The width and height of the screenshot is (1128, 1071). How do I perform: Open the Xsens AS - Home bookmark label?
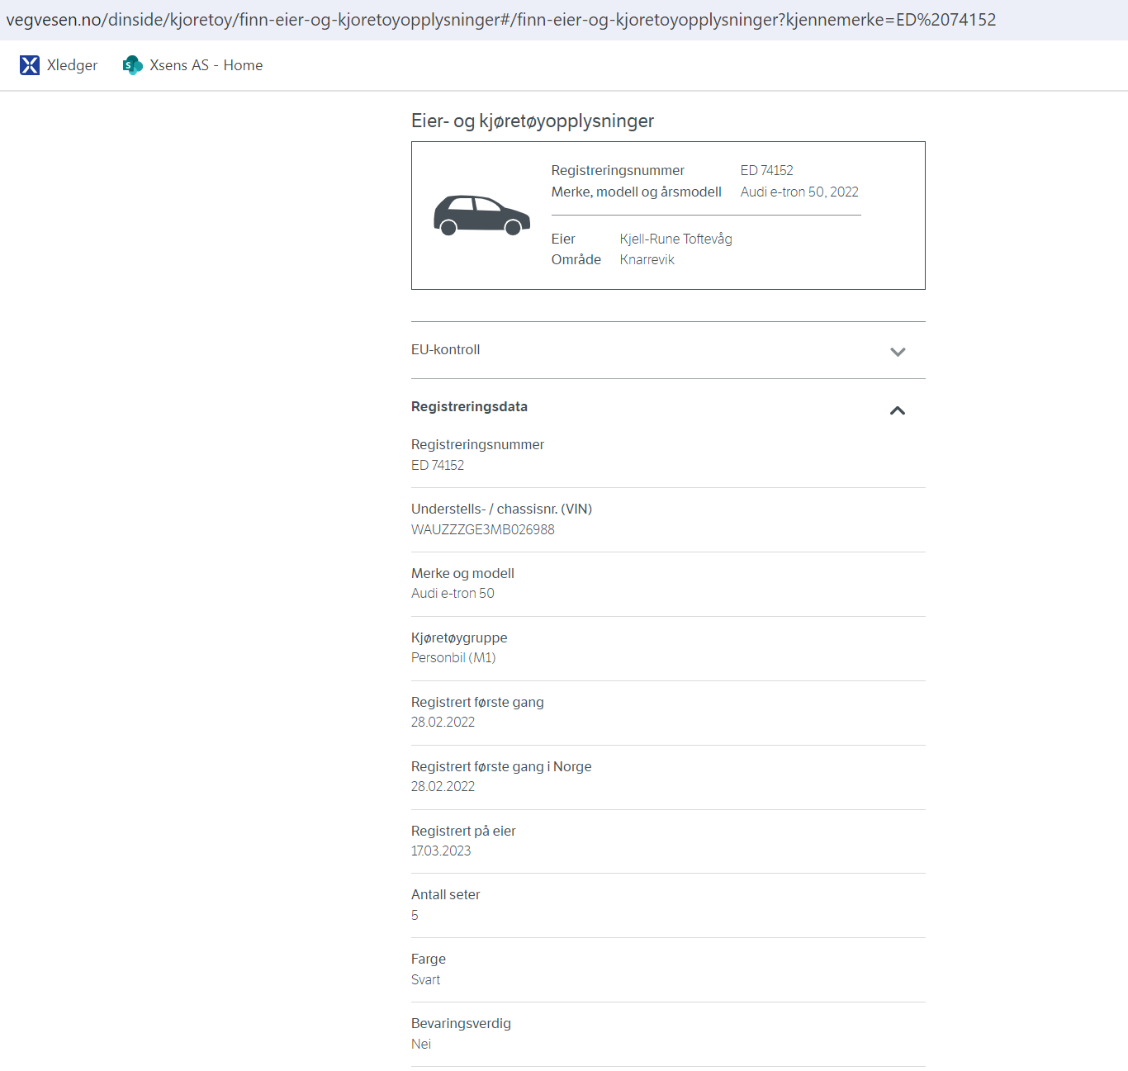206,65
